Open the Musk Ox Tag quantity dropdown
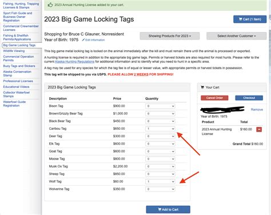The image size is (271, 215). click(160, 166)
